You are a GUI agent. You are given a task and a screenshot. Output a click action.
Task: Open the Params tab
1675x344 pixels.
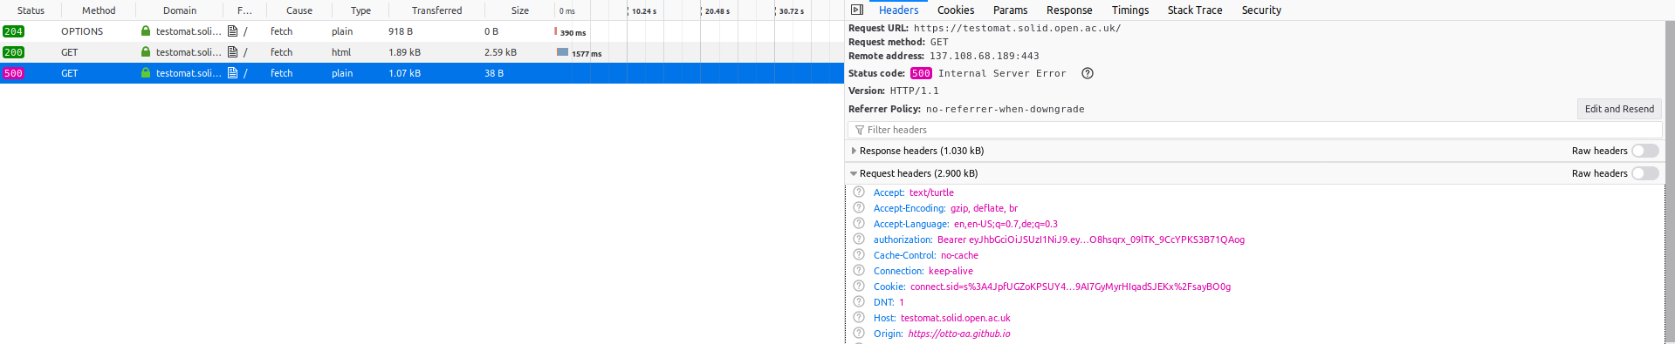pyautogui.click(x=1010, y=10)
